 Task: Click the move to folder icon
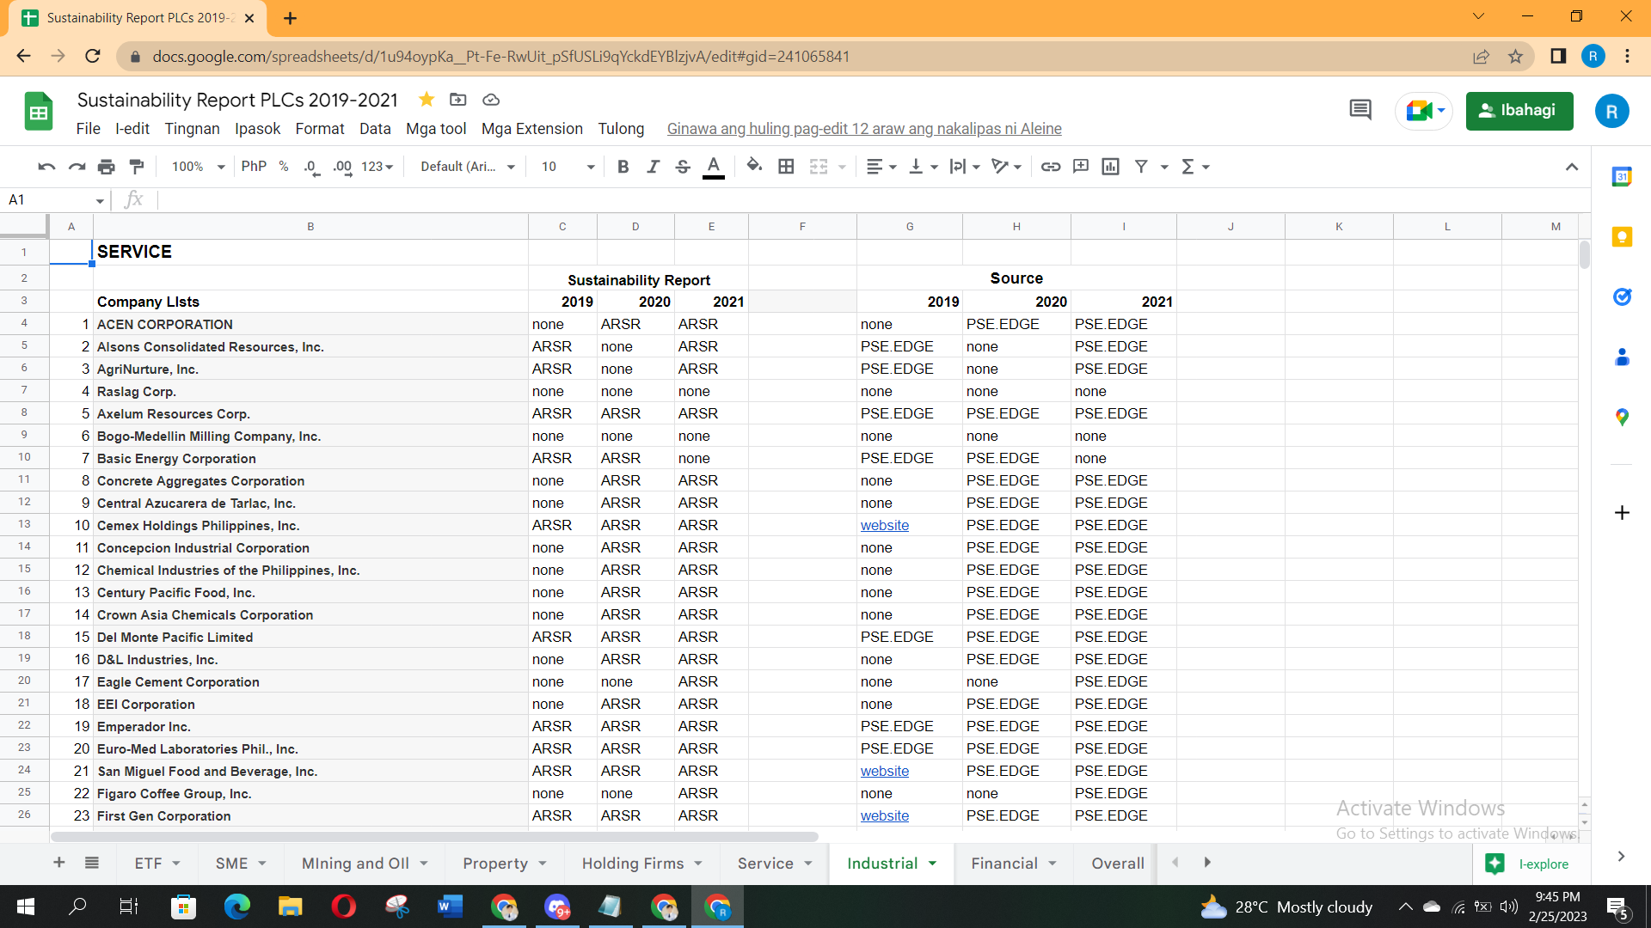click(458, 100)
